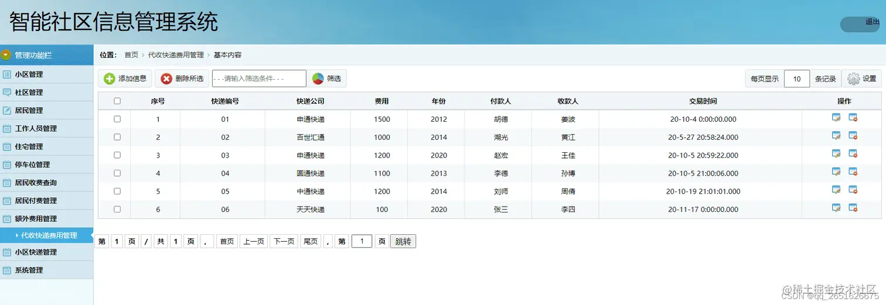The image size is (886, 305).
Task: Collapse the 管理功能栏 sidebar header arrow
Action: 6,55
